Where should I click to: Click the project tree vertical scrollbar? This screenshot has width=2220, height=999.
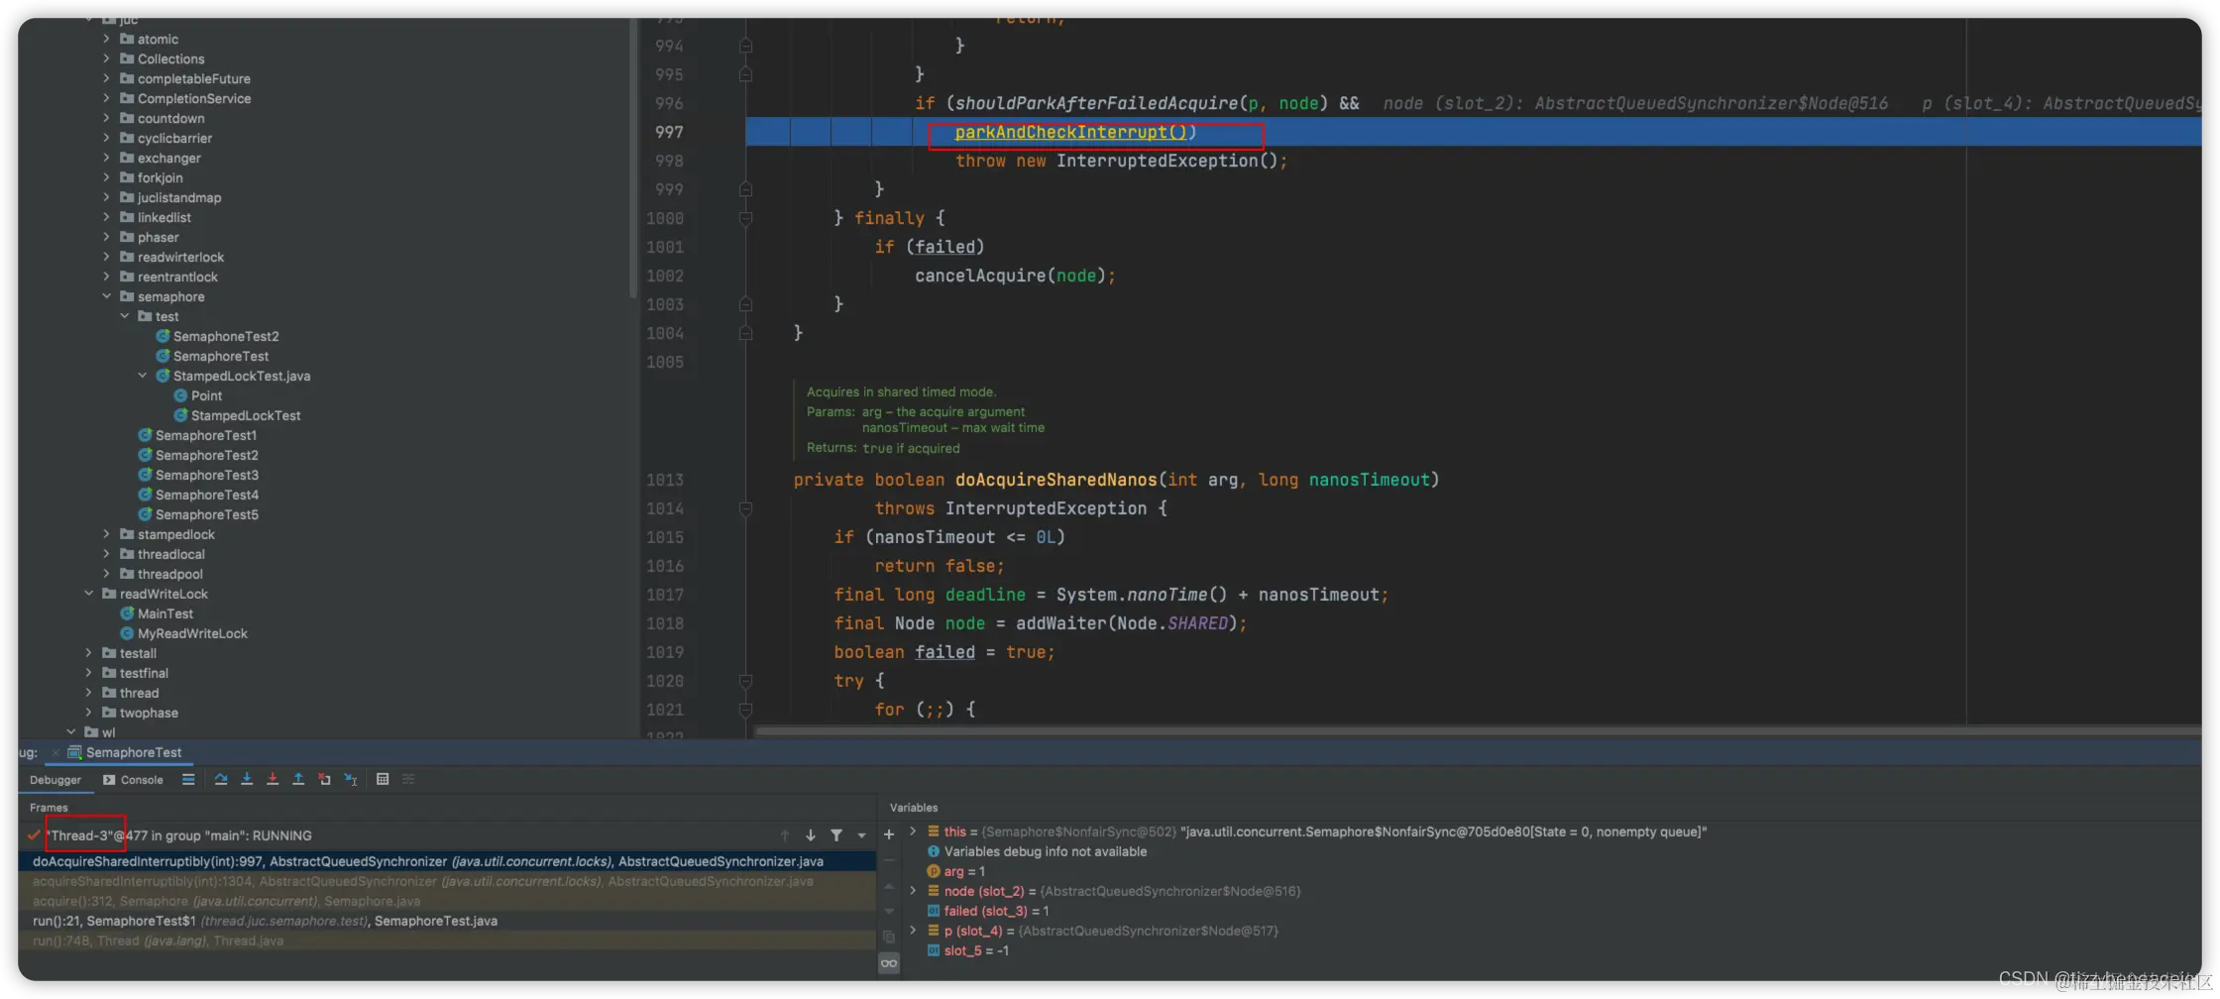[x=633, y=159]
